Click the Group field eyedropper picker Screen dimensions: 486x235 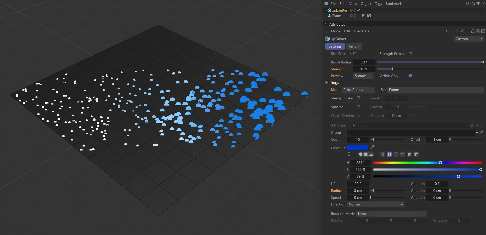[x=481, y=133]
